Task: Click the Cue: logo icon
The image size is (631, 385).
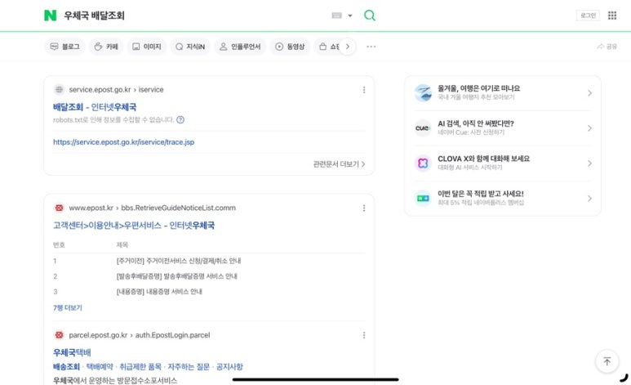Action: (423, 128)
